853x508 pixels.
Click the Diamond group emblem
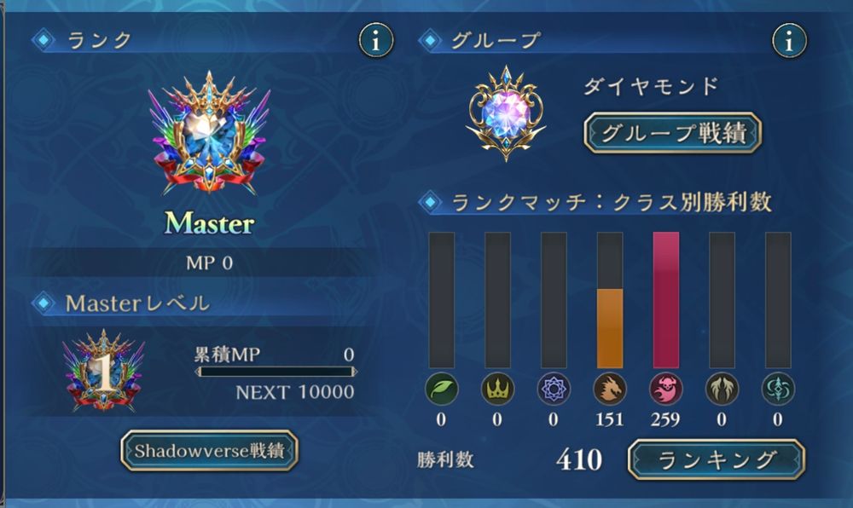pos(506,113)
